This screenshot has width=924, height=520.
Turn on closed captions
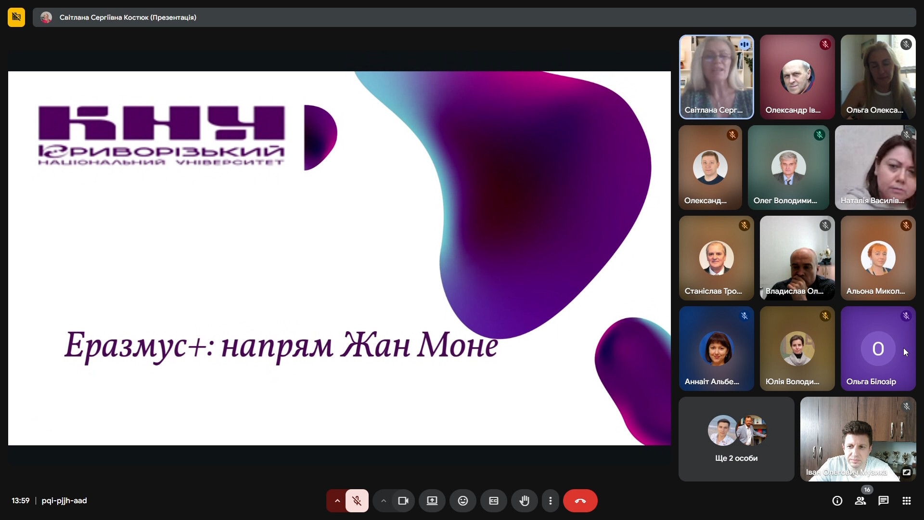pos(494,501)
